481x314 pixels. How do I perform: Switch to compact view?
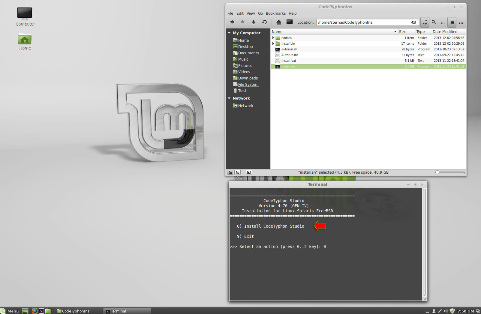tap(461, 22)
